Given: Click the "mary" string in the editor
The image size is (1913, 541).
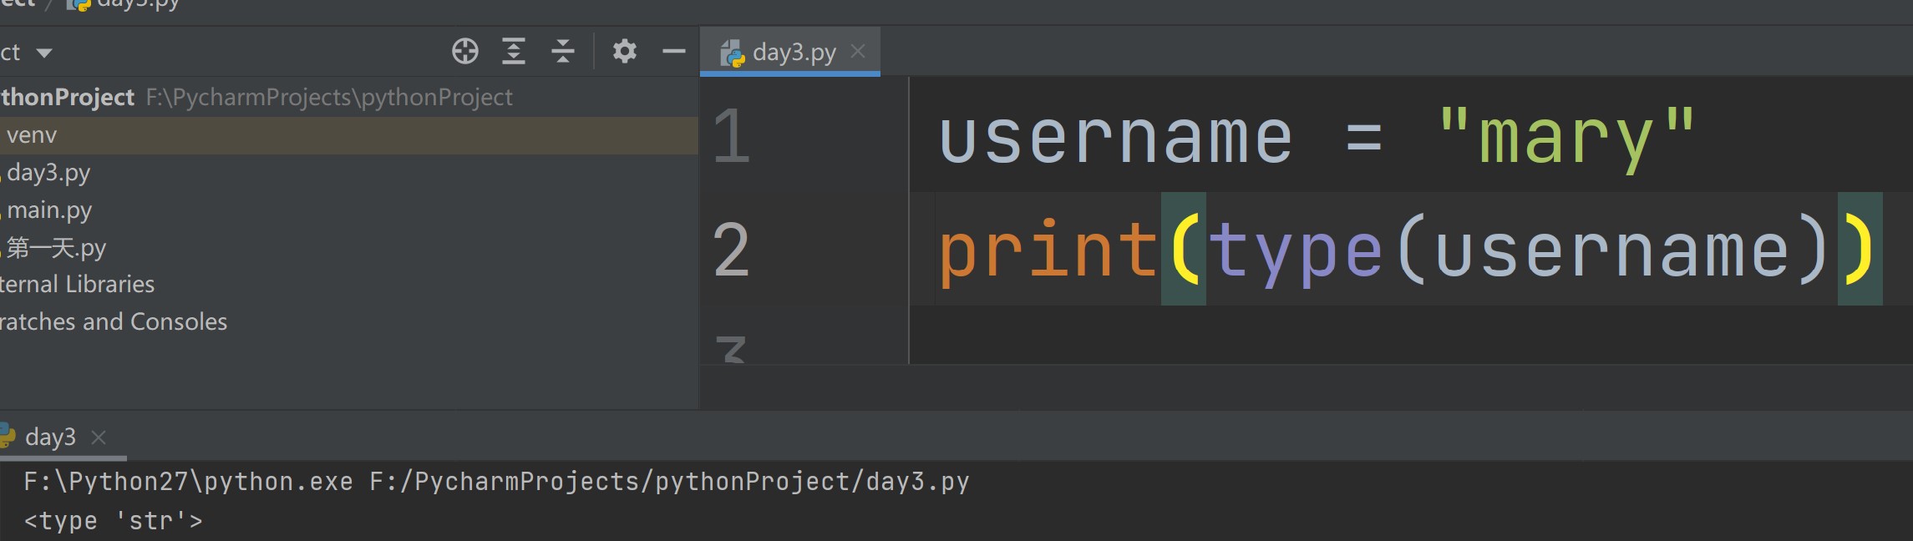Looking at the screenshot, I should [1565, 137].
